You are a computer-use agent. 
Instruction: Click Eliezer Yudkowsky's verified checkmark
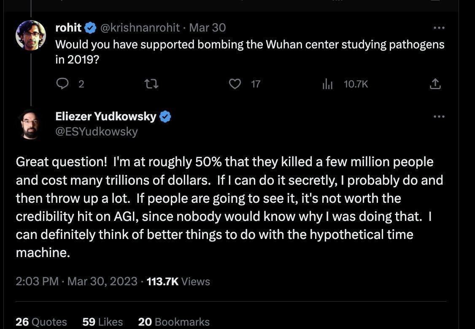click(165, 117)
